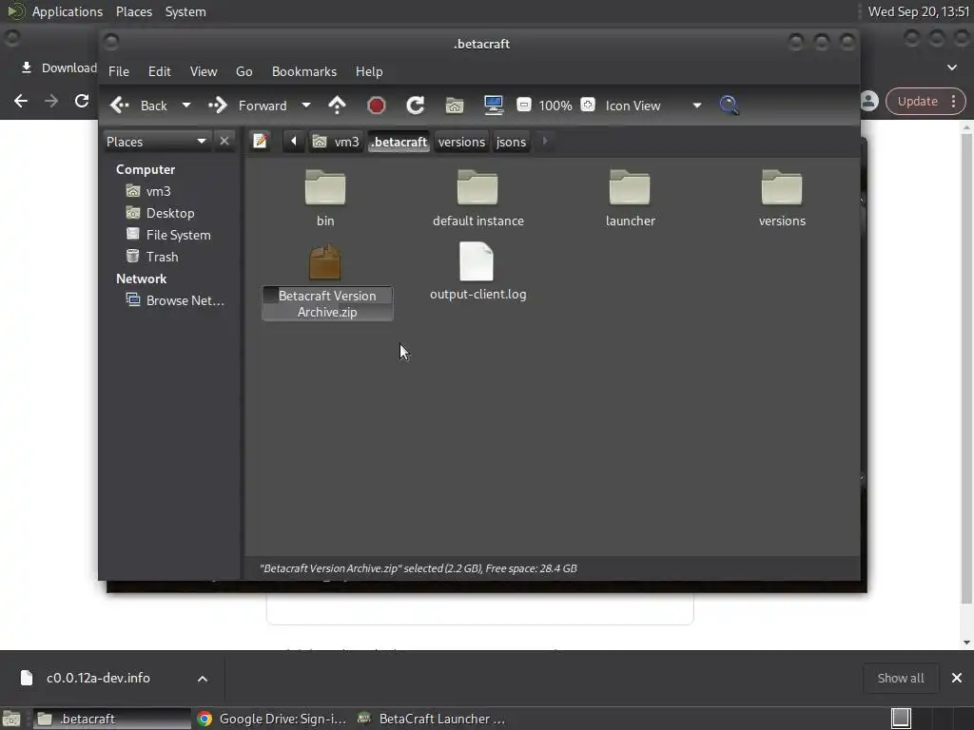Select the bin folder icon

[325, 187]
